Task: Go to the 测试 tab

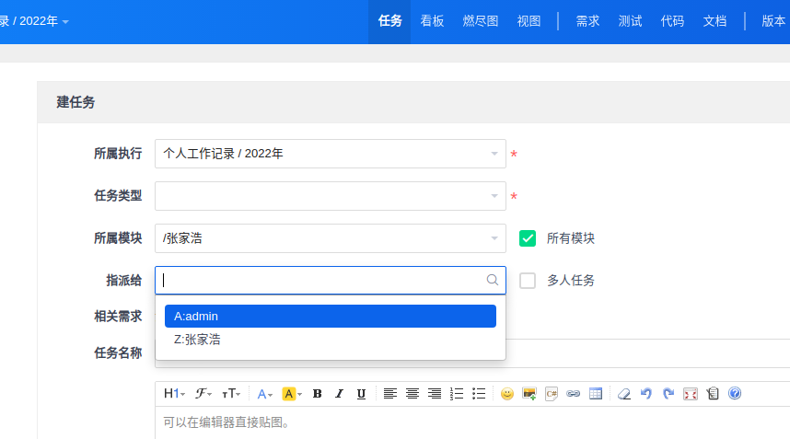Action: click(630, 21)
